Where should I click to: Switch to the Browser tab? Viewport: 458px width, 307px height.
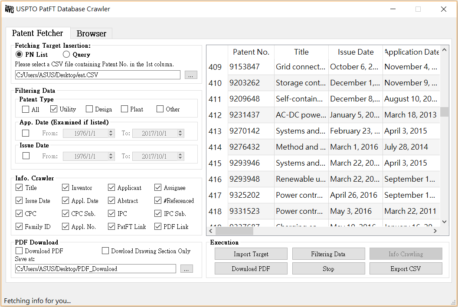tap(92, 33)
